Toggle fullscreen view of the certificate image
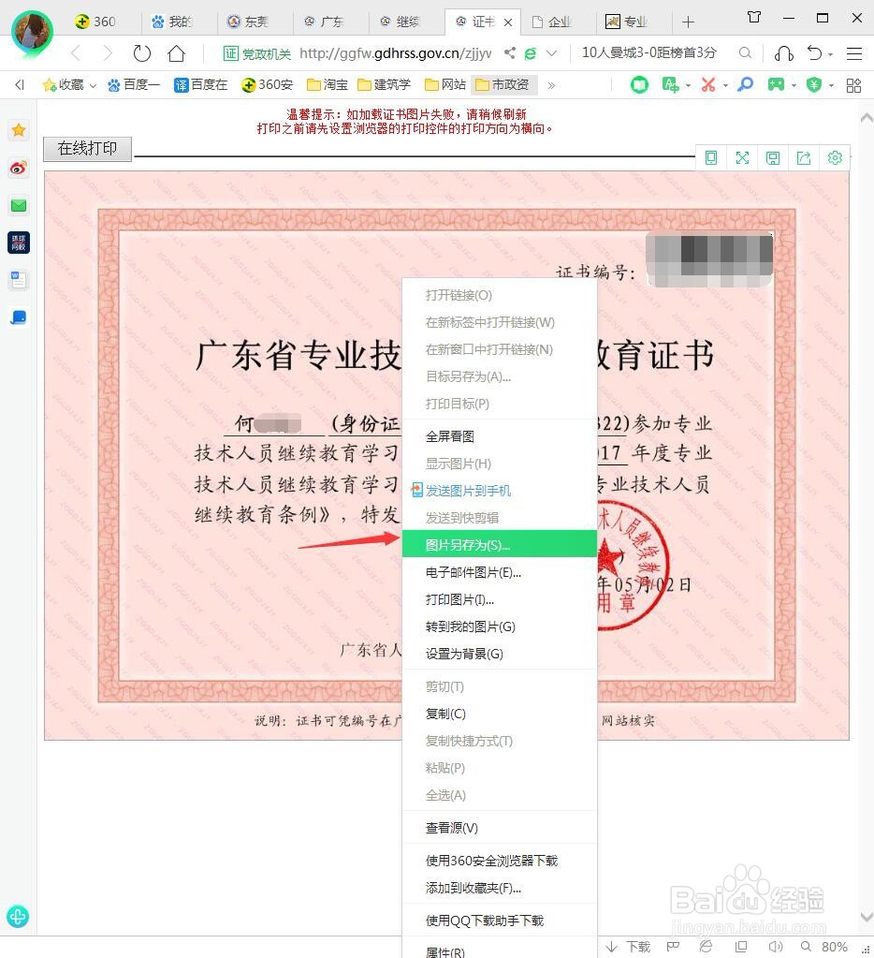 point(742,157)
